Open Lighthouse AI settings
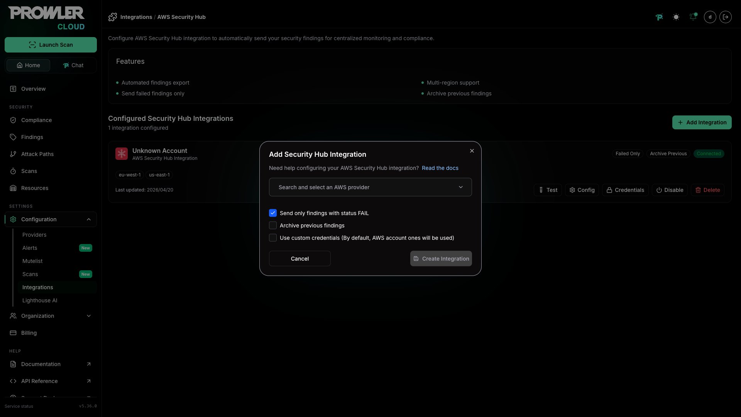Image resolution: width=741 pixels, height=417 pixels. (x=40, y=300)
